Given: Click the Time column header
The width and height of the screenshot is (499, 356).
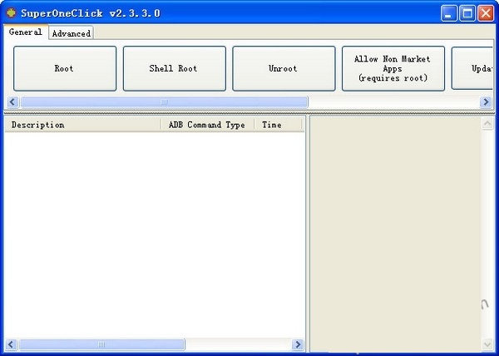Looking at the screenshot, I should (x=278, y=125).
